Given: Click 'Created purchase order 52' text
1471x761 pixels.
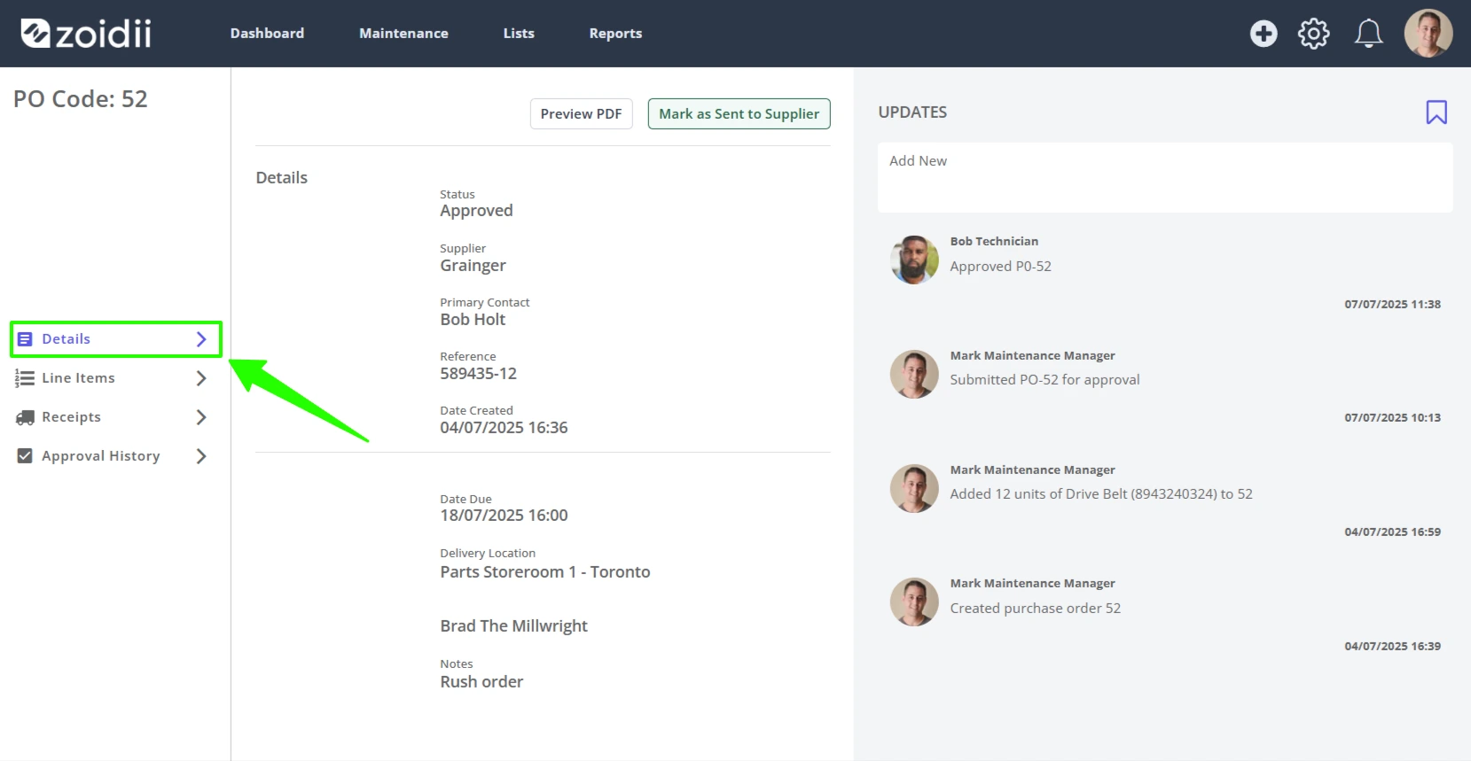Looking at the screenshot, I should coord(1035,608).
